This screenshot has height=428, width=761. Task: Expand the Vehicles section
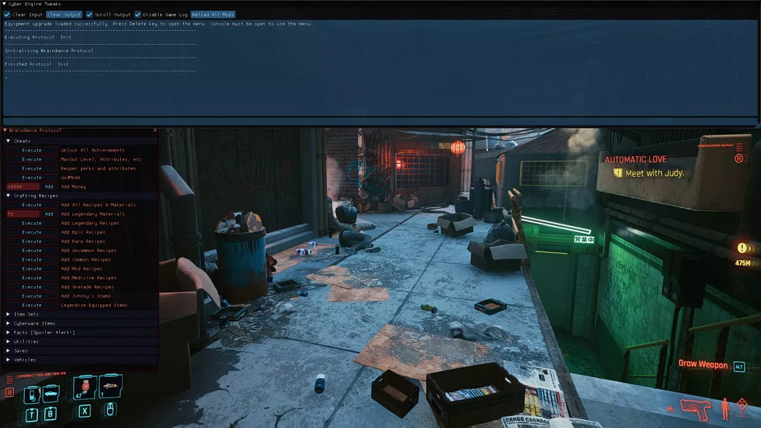click(8, 360)
